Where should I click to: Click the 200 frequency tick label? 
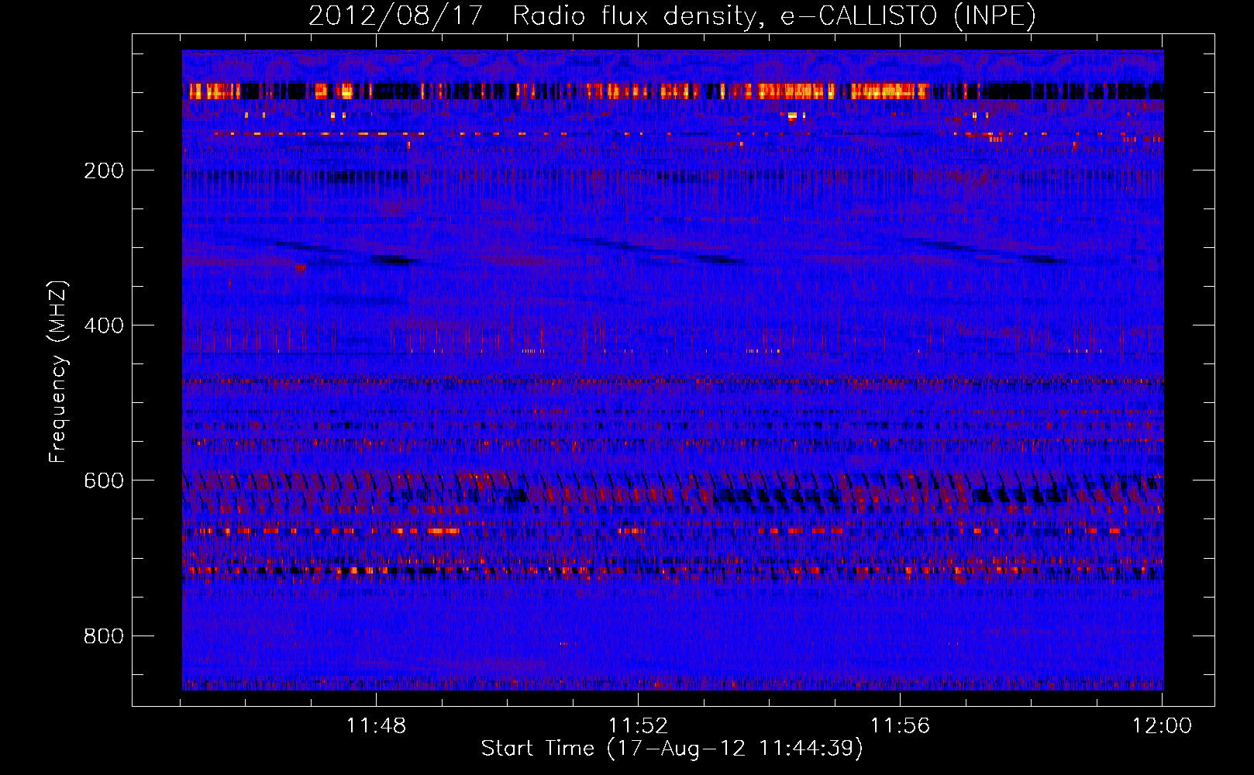pyautogui.click(x=104, y=170)
